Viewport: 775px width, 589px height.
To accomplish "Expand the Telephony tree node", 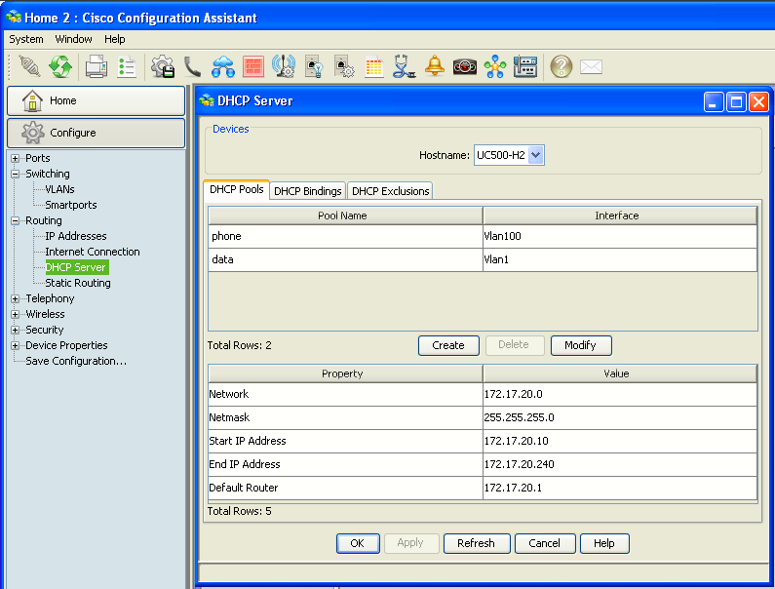I will (x=16, y=298).
